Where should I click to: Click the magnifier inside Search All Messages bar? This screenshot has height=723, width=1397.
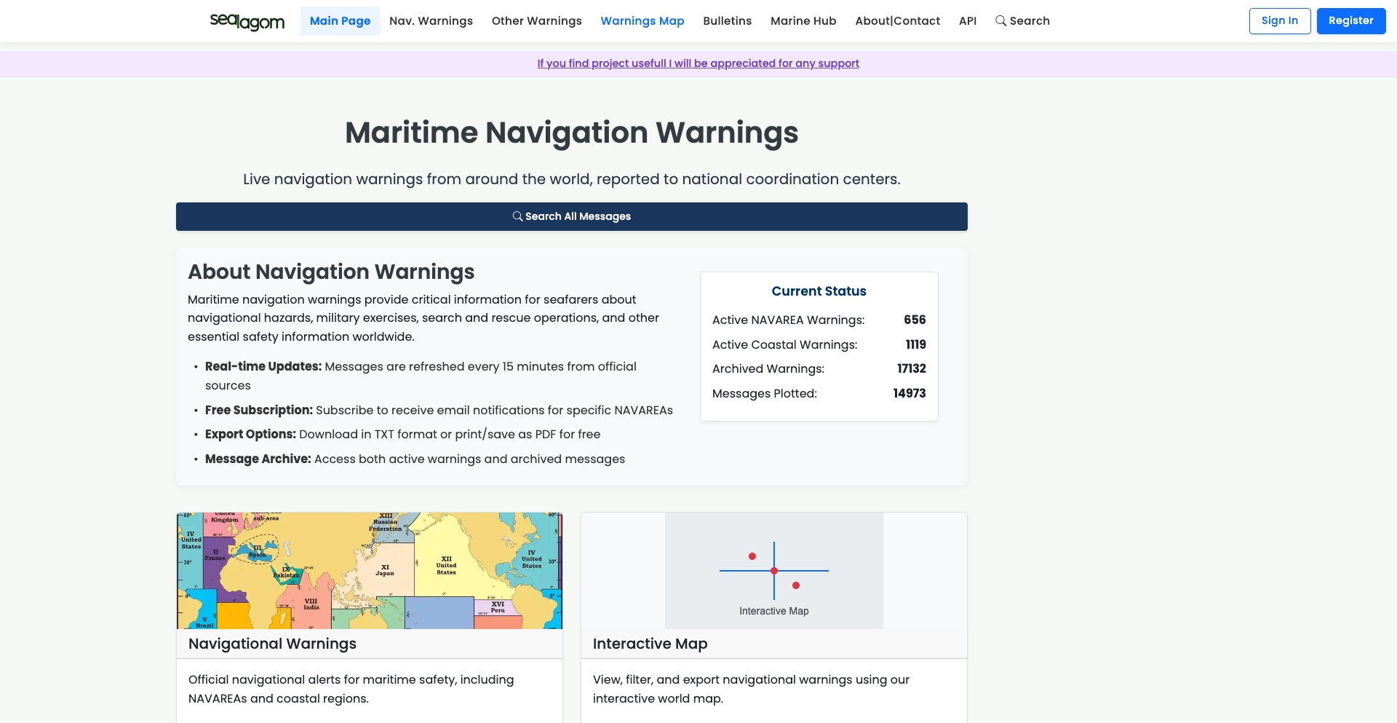click(517, 216)
